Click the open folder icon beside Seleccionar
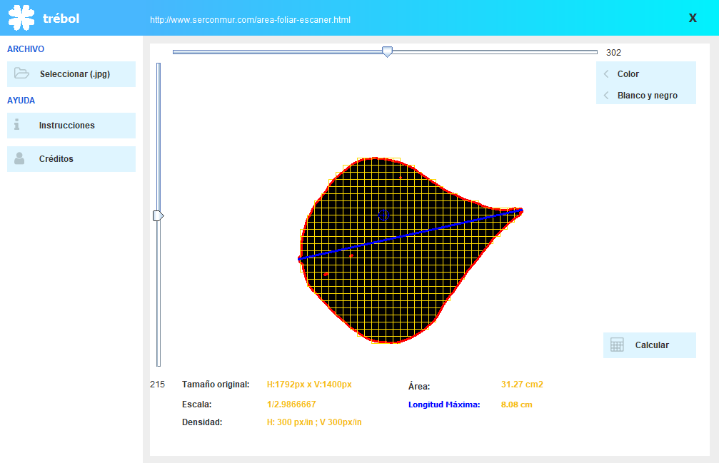This screenshot has width=719, height=463. tap(21, 73)
